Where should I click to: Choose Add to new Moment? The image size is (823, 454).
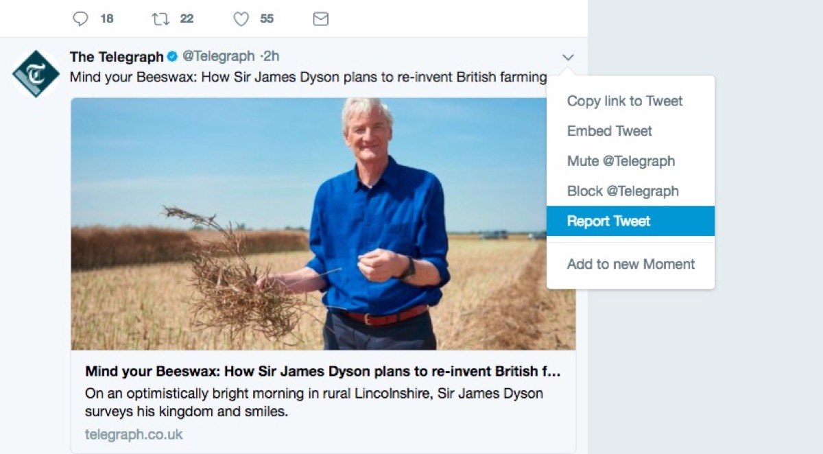(x=631, y=264)
